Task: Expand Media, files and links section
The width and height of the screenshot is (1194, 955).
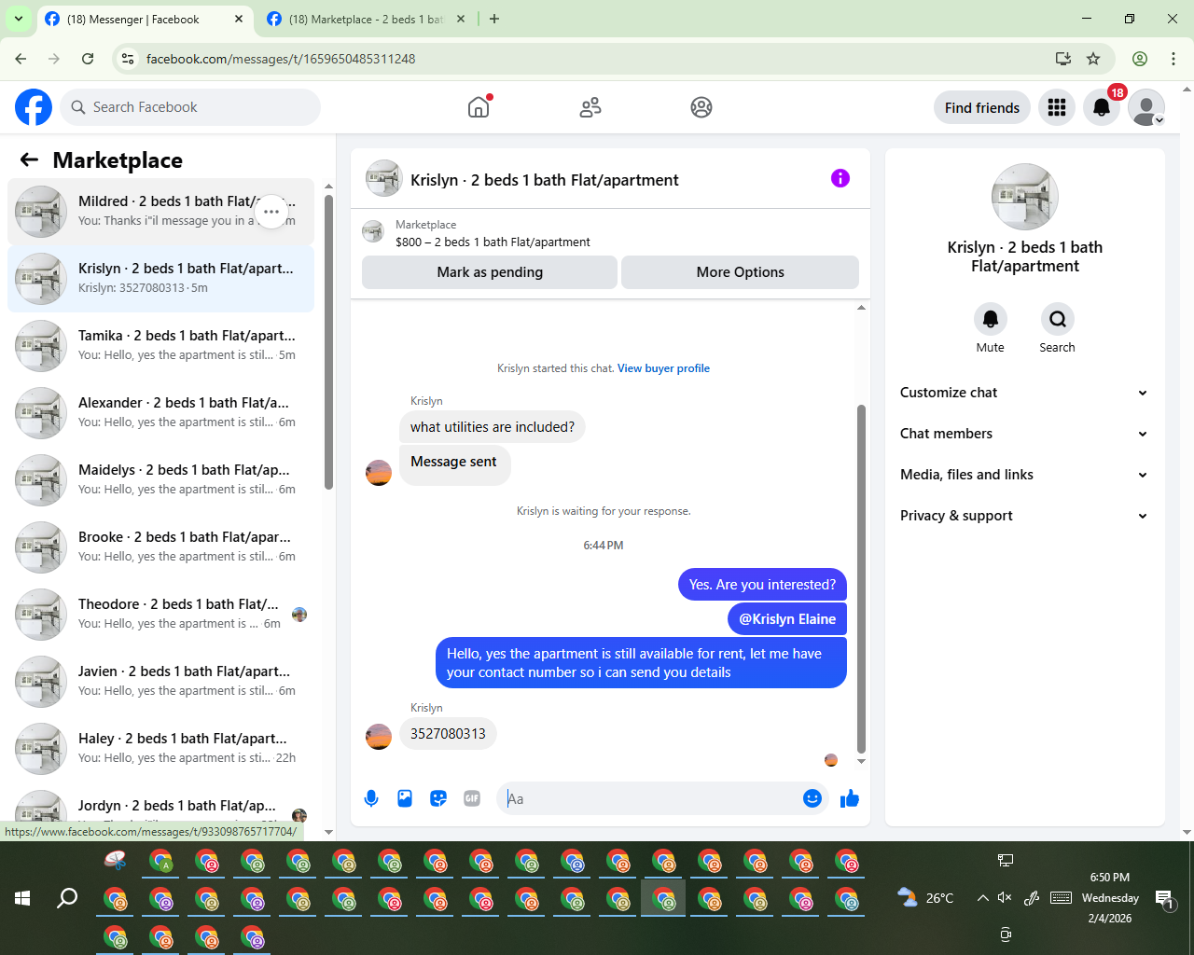Action: point(1024,475)
